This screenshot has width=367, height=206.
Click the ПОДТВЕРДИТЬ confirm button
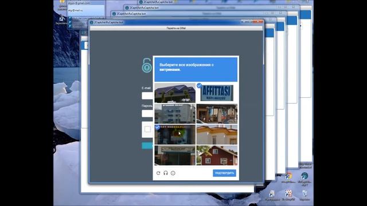(224, 173)
